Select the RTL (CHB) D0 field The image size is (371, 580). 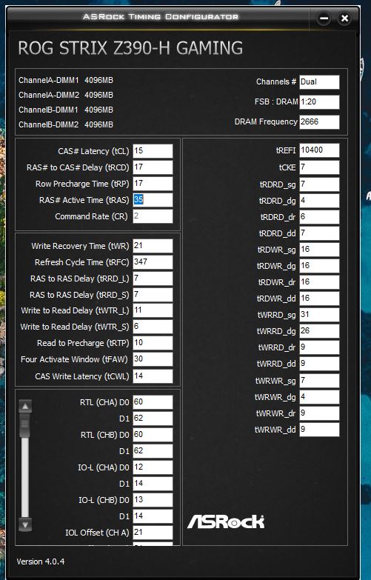tap(153, 435)
